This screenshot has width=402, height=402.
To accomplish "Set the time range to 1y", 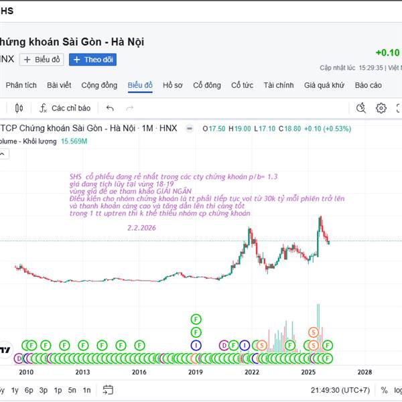I will tap(15, 390).
